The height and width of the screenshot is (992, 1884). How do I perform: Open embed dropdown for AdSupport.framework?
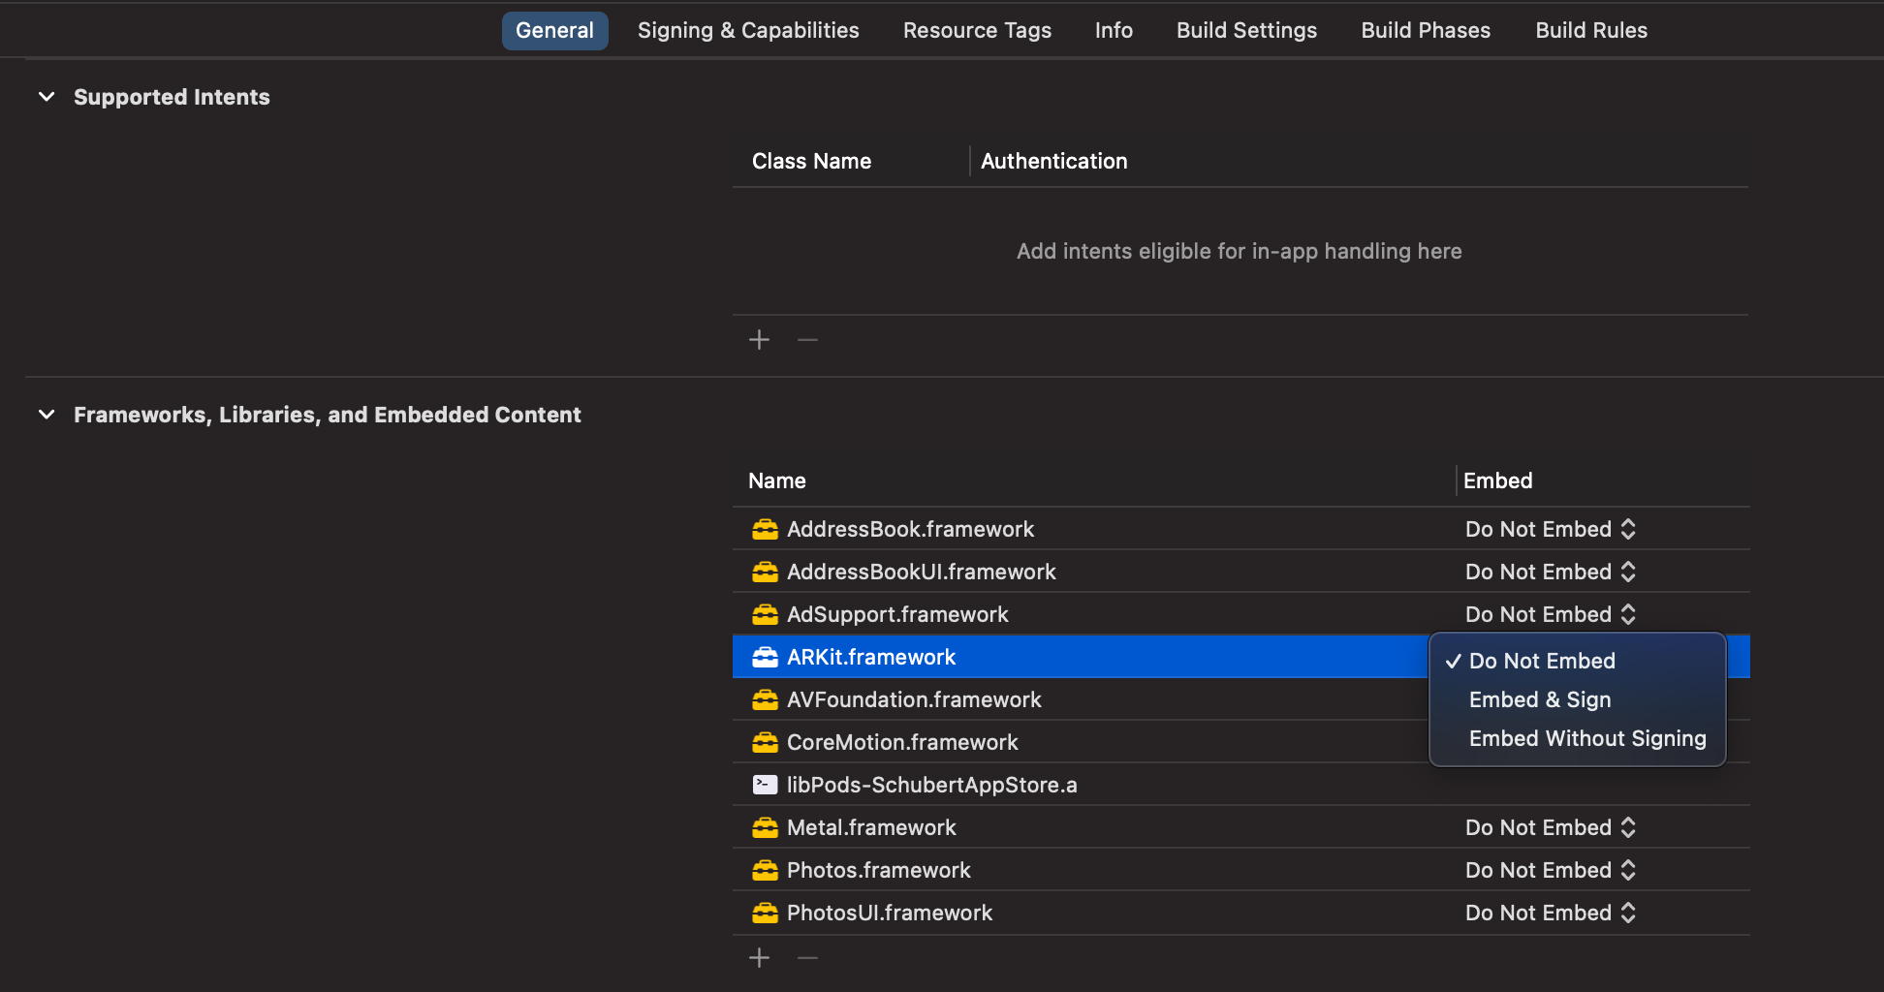(x=1551, y=614)
